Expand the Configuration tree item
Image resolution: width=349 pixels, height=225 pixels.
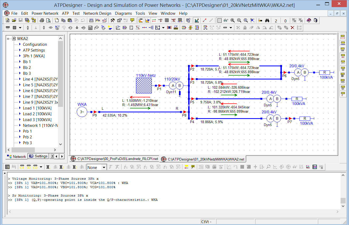pyautogui.click(x=20, y=44)
